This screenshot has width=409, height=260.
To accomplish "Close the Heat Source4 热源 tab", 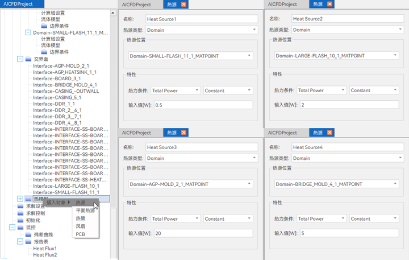I will (x=329, y=133).
